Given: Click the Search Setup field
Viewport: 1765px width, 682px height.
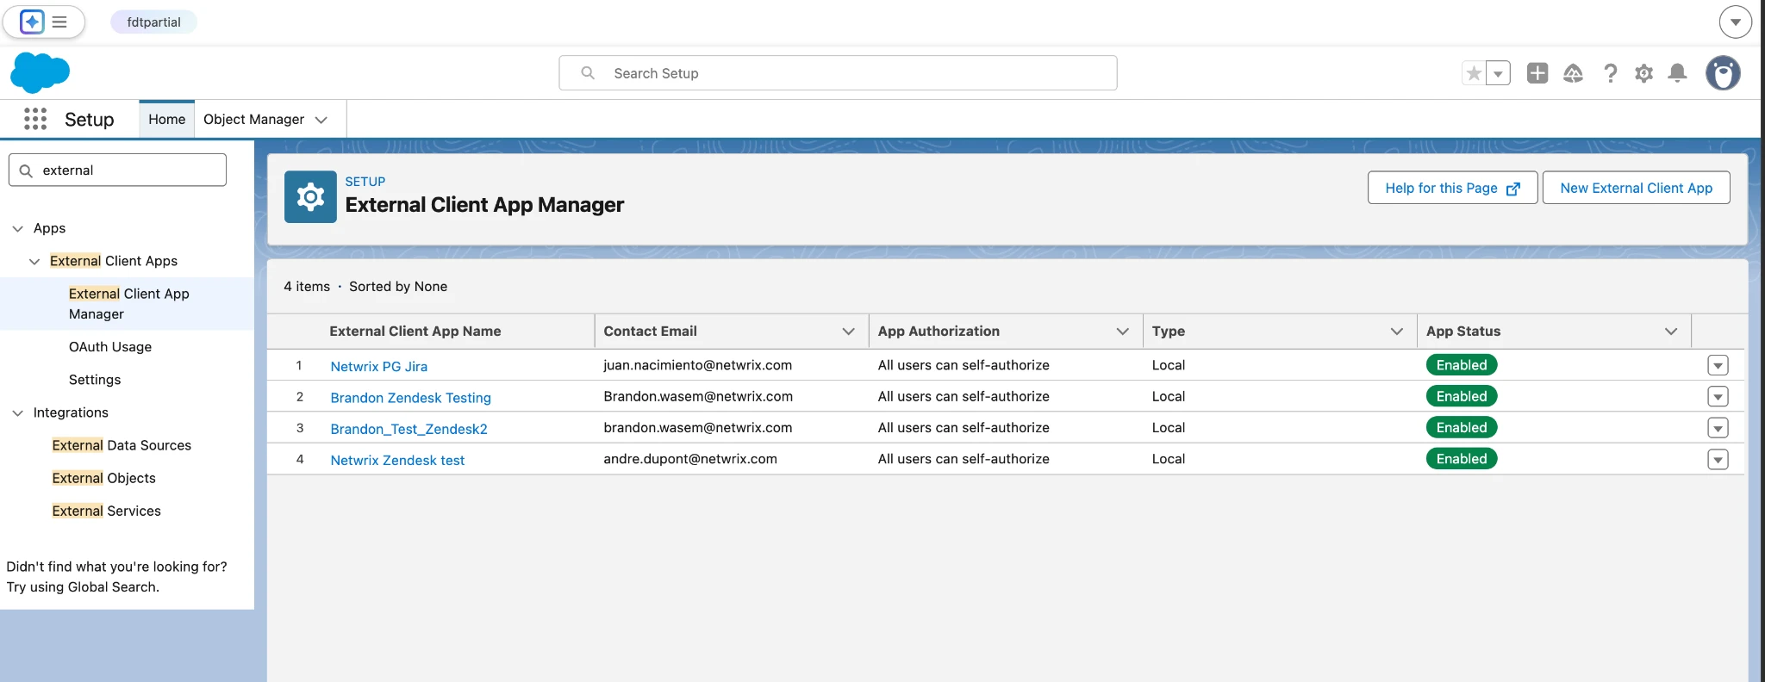Looking at the screenshot, I should pos(838,73).
